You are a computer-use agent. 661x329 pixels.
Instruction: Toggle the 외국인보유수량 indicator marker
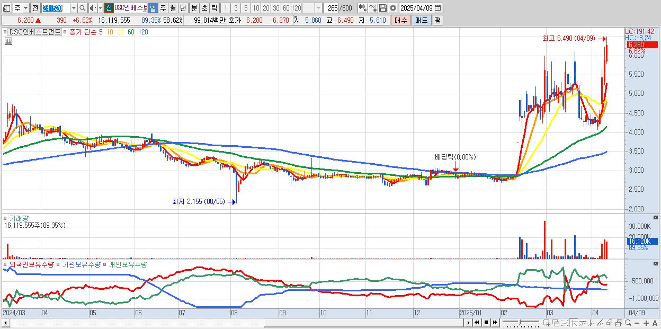click(x=6, y=264)
